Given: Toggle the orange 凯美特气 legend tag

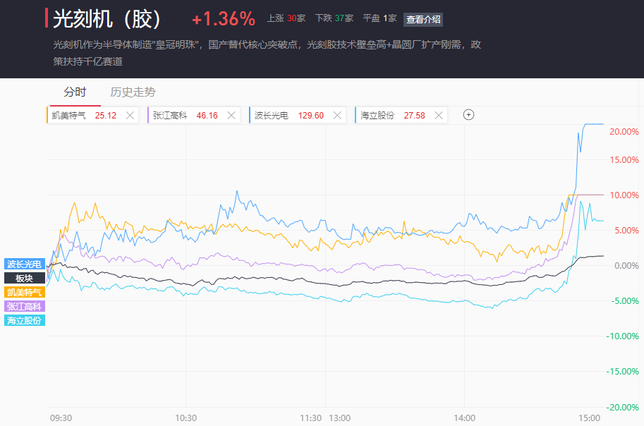Looking at the screenshot, I should [x=25, y=292].
